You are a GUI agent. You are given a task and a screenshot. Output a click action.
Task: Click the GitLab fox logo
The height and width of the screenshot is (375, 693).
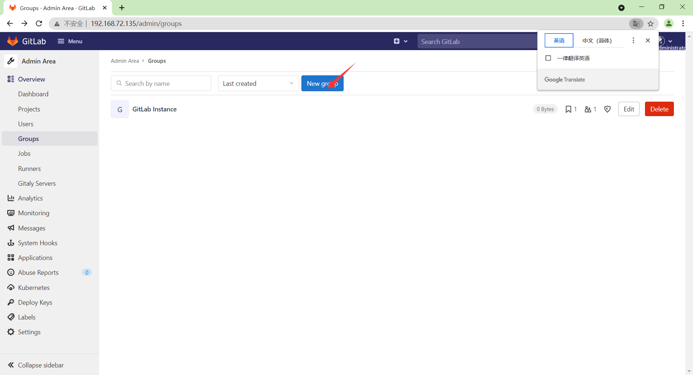12,41
